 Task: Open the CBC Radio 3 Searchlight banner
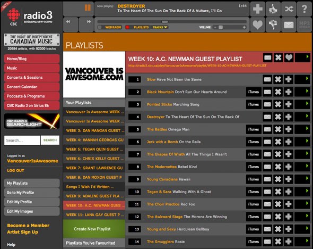(32, 121)
